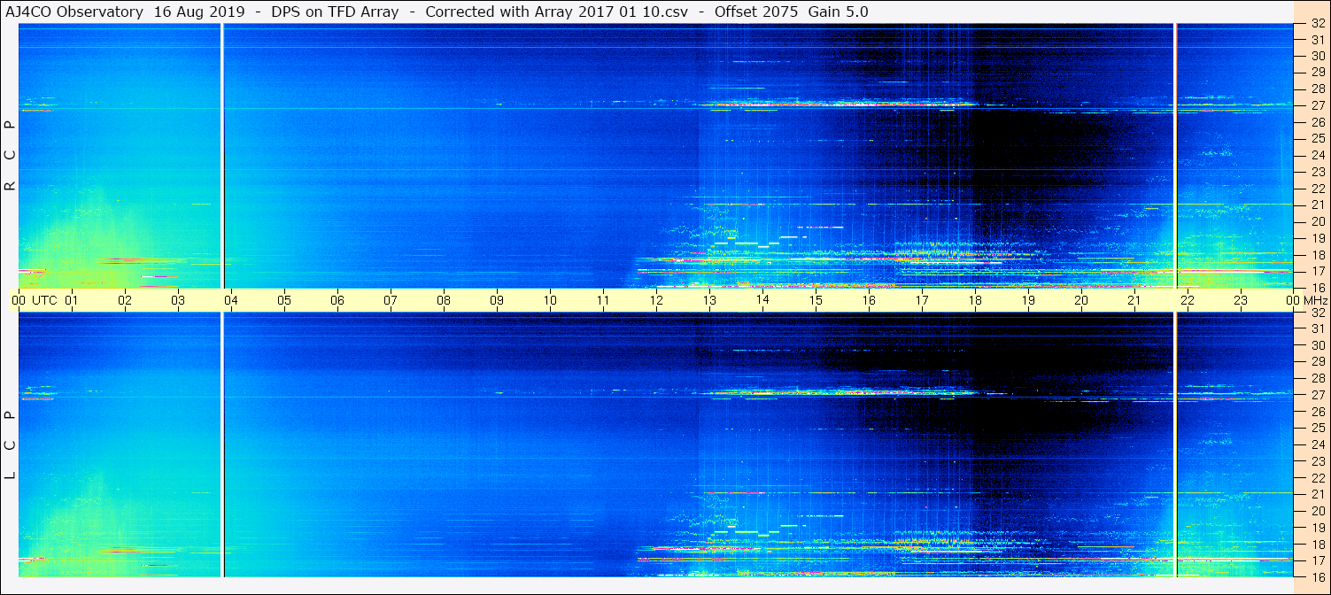The height and width of the screenshot is (595, 1331).
Task: Click hour "17" on the UTC time axis
Action: (x=922, y=300)
